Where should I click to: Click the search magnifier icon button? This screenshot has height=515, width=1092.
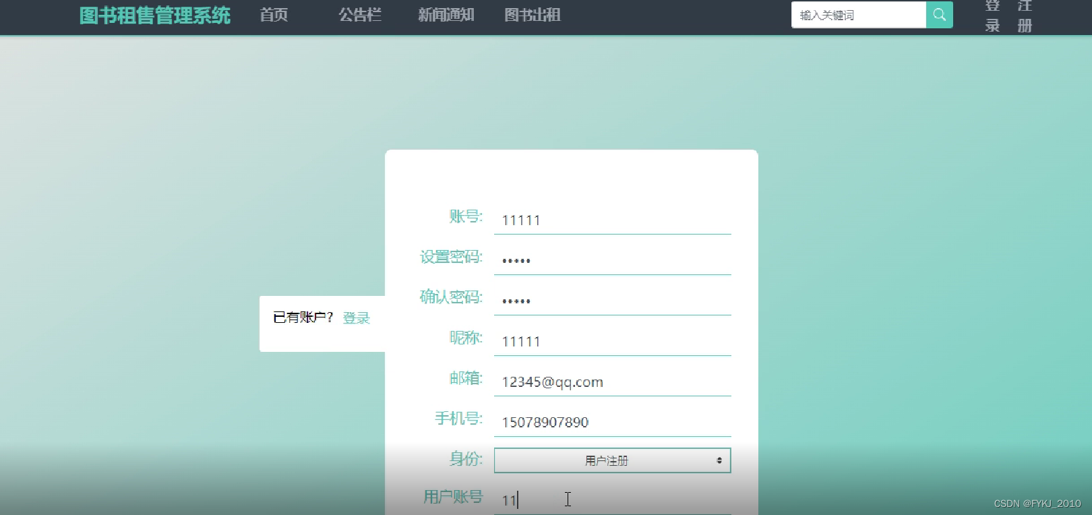[x=939, y=15]
